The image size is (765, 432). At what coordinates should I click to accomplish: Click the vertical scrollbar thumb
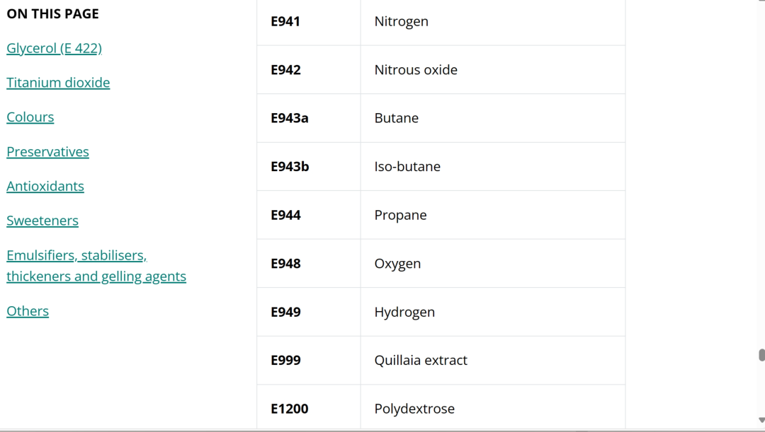click(x=761, y=355)
